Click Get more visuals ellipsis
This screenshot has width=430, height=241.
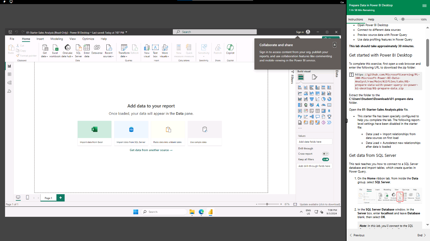point(300,128)
